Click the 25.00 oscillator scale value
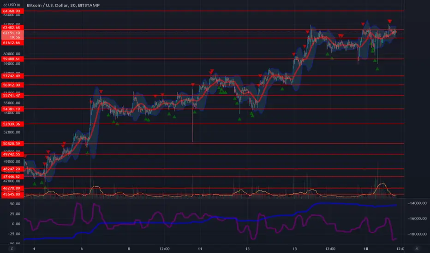 [x=15, y=214]
